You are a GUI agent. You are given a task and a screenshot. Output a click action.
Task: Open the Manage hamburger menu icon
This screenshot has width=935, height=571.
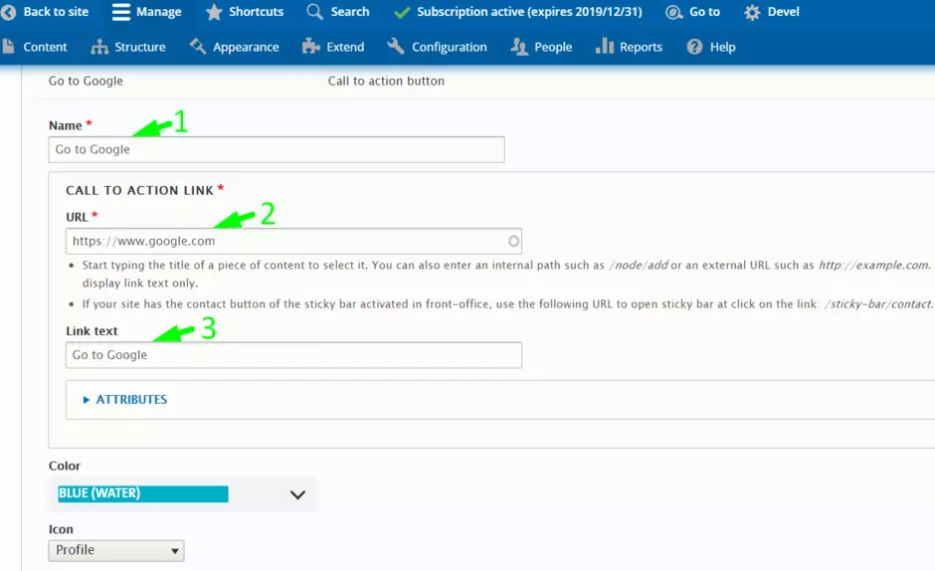(121, 12)
